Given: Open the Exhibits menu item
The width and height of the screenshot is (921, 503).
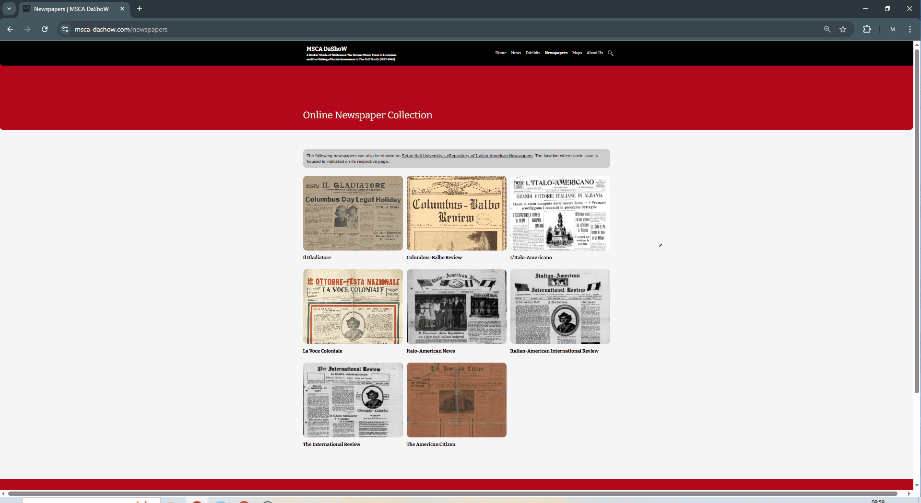Looking at the screenshot, I should 532,53.
